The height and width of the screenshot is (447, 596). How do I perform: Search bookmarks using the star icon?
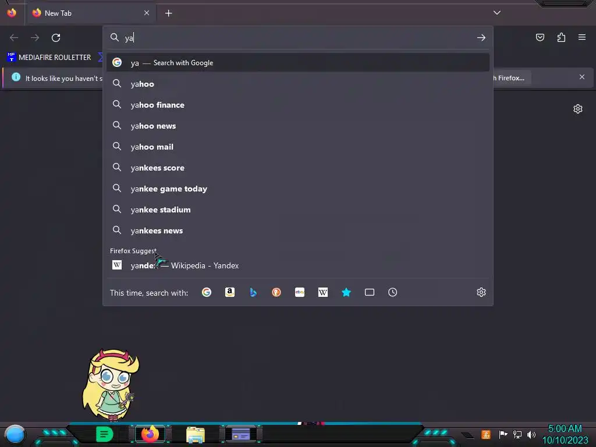pos(346,292)
